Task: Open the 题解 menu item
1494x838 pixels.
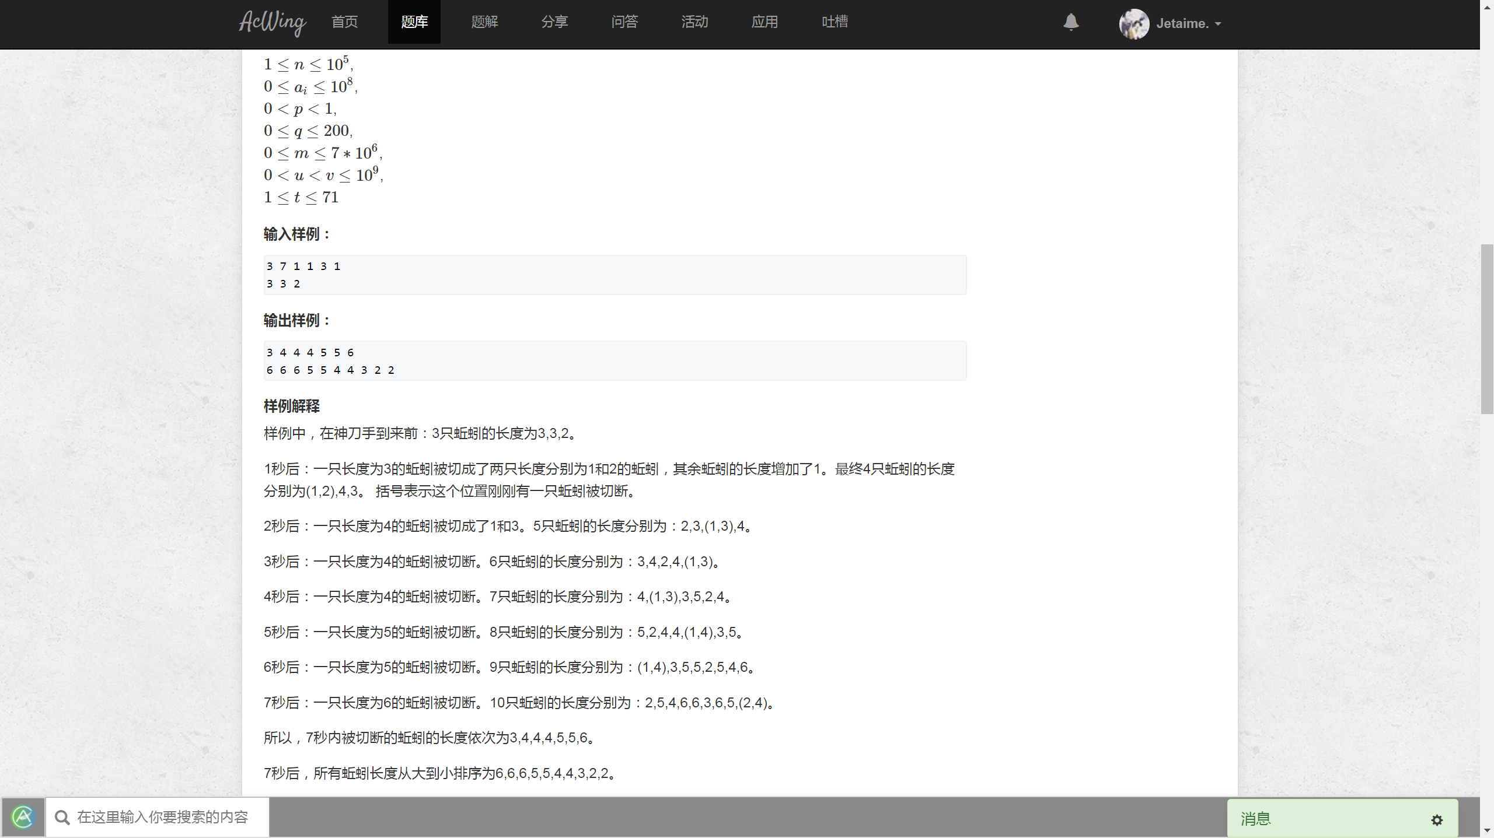Action: click(x=484, y=22)
